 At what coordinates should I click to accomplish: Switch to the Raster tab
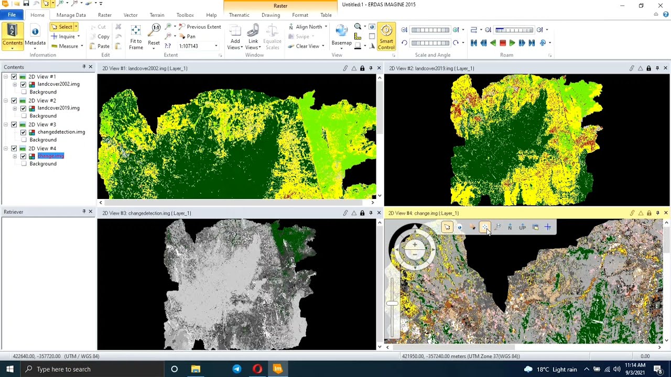click(x=105, y=15)
